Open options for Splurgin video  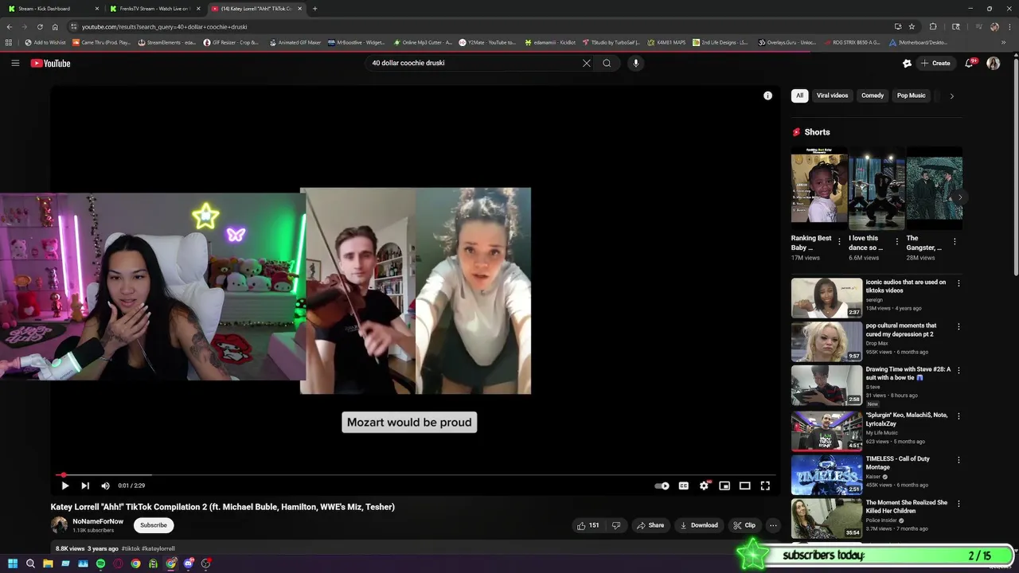958,415
